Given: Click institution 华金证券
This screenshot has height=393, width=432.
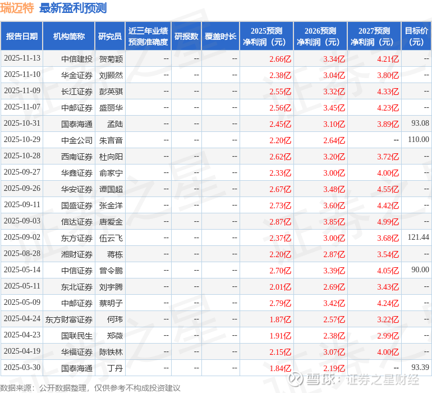Looking at the screenshot, I should click(x=77, y=75).
